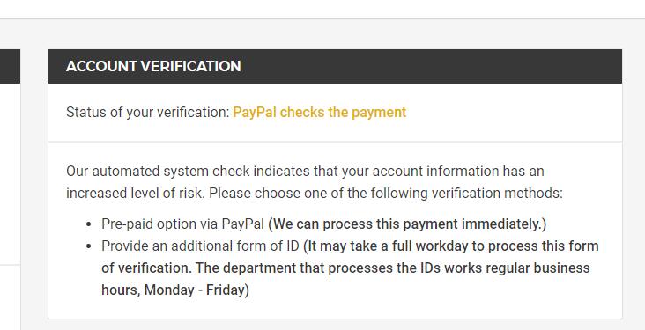Click the gray background below the verification card
Image resolution: width=645 pixels, height=330 pixels.
tap(335, 325)
